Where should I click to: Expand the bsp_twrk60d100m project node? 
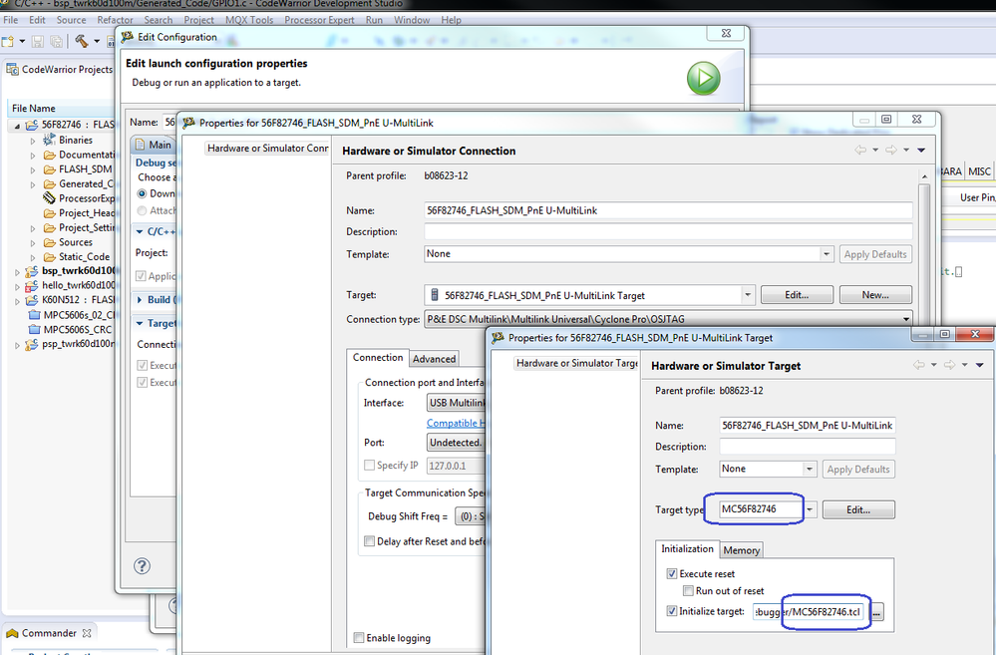coord(17,271)
